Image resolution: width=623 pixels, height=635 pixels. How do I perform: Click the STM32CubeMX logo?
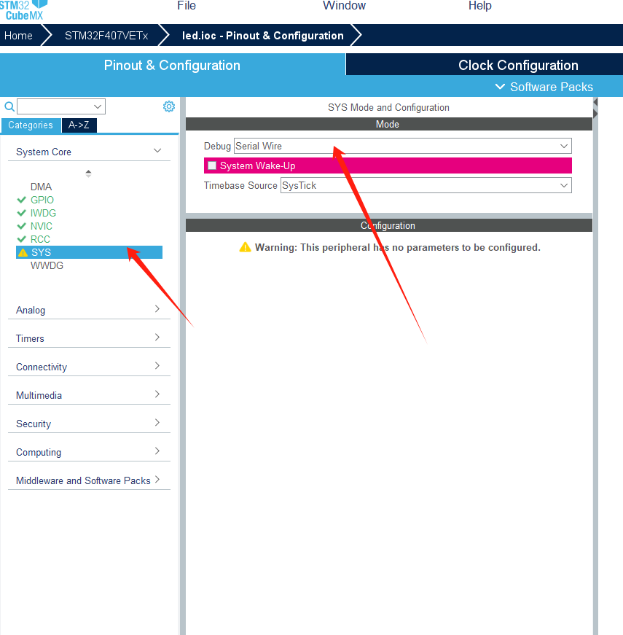tap(23, 10)
